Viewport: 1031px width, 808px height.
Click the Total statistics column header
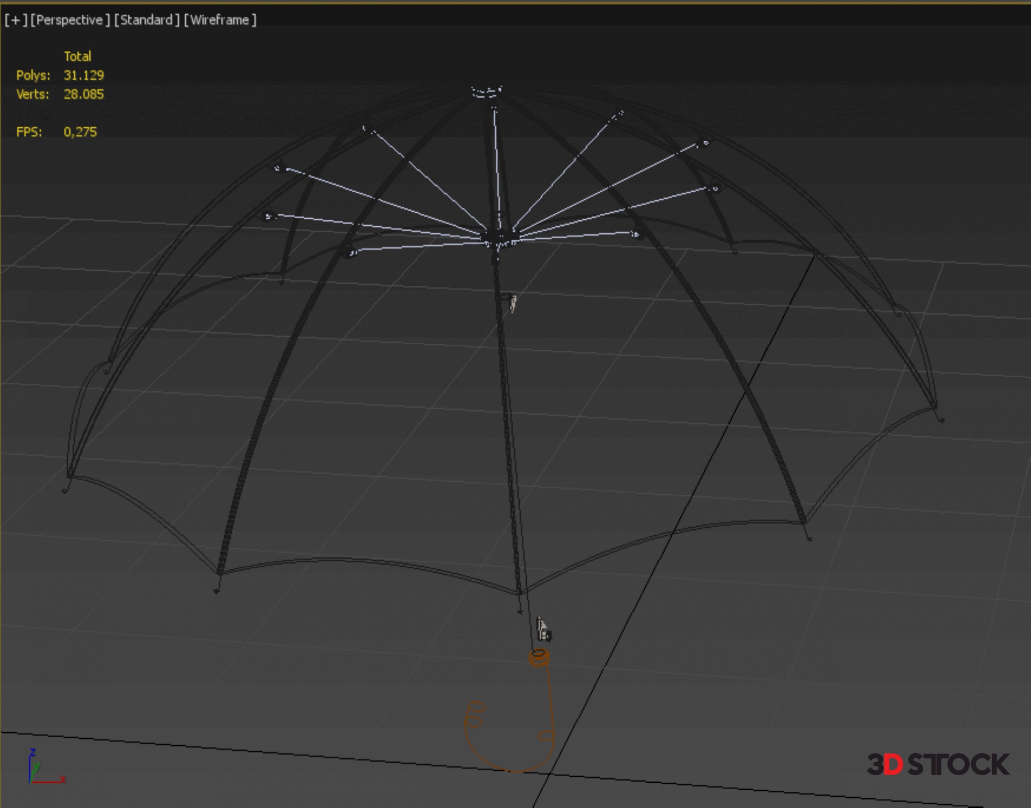pos(77,56)
